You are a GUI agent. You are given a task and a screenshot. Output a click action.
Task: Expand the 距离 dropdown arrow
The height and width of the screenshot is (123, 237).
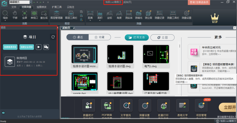(x=90, y=20)
